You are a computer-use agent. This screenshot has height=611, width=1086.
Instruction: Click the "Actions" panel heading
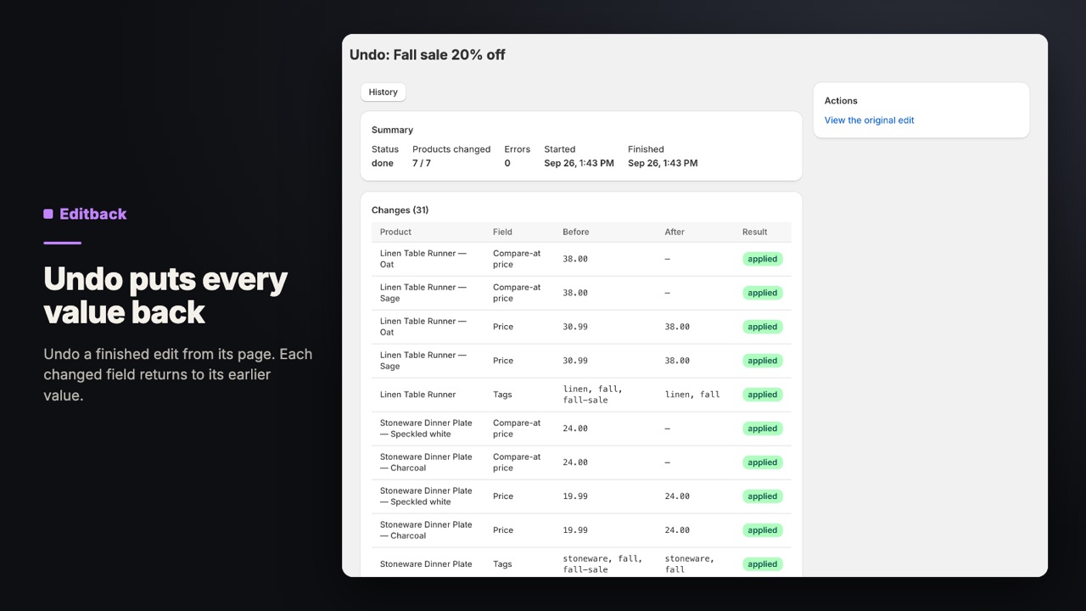tap(841, 101)
